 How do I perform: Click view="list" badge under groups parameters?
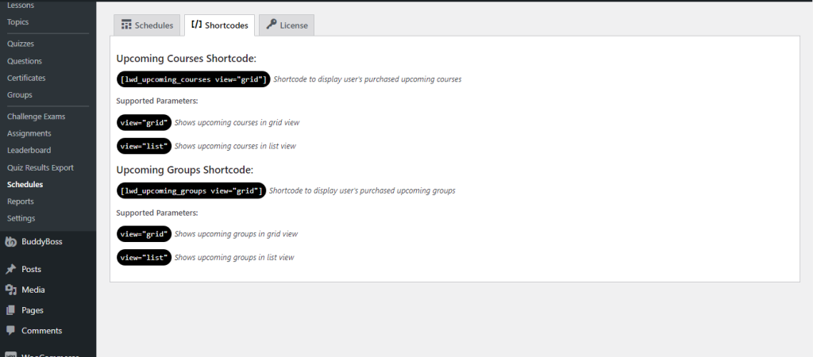(144, 257)
